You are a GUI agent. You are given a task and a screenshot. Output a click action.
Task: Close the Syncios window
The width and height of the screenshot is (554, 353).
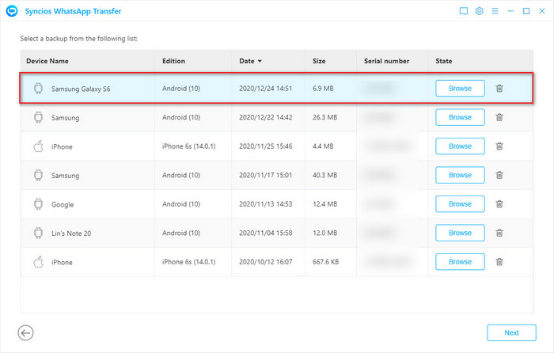[x=542, y=11]
